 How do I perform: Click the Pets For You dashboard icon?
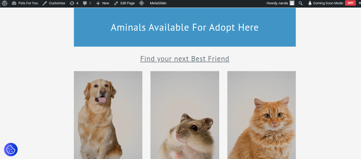tap(14, 3)
